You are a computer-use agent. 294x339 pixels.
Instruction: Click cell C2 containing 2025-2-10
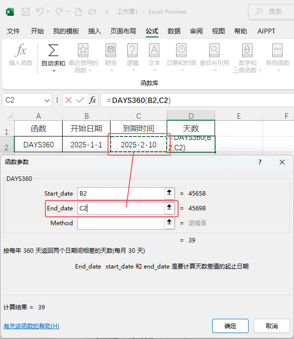(139, 144)
